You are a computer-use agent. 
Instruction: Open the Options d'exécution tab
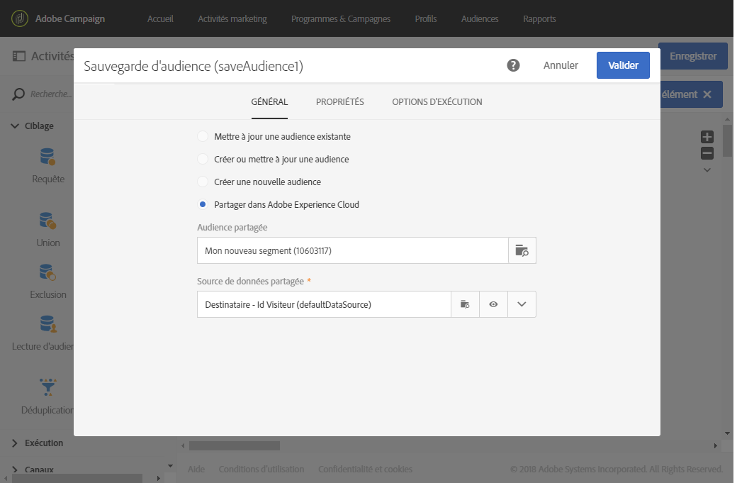[x=437, y=102]
